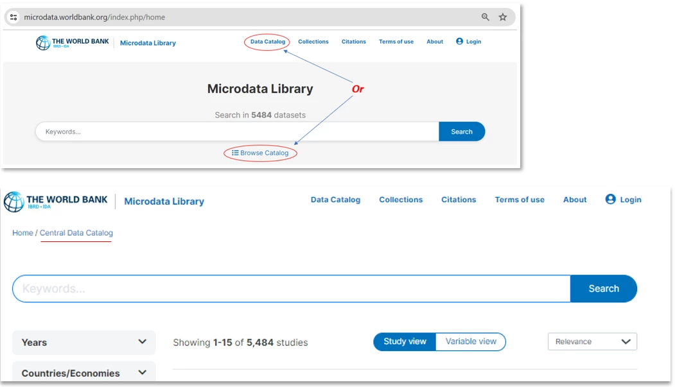The height and width of the screenshot is (387, 675).
Task: Click Login text in the catalog page
Action: [x=631, y=200]
